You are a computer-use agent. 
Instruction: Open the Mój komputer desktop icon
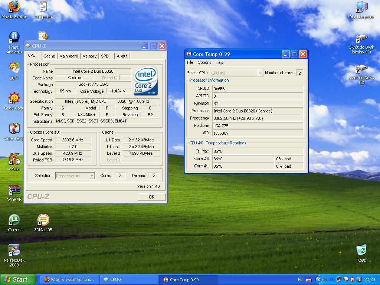361,7
